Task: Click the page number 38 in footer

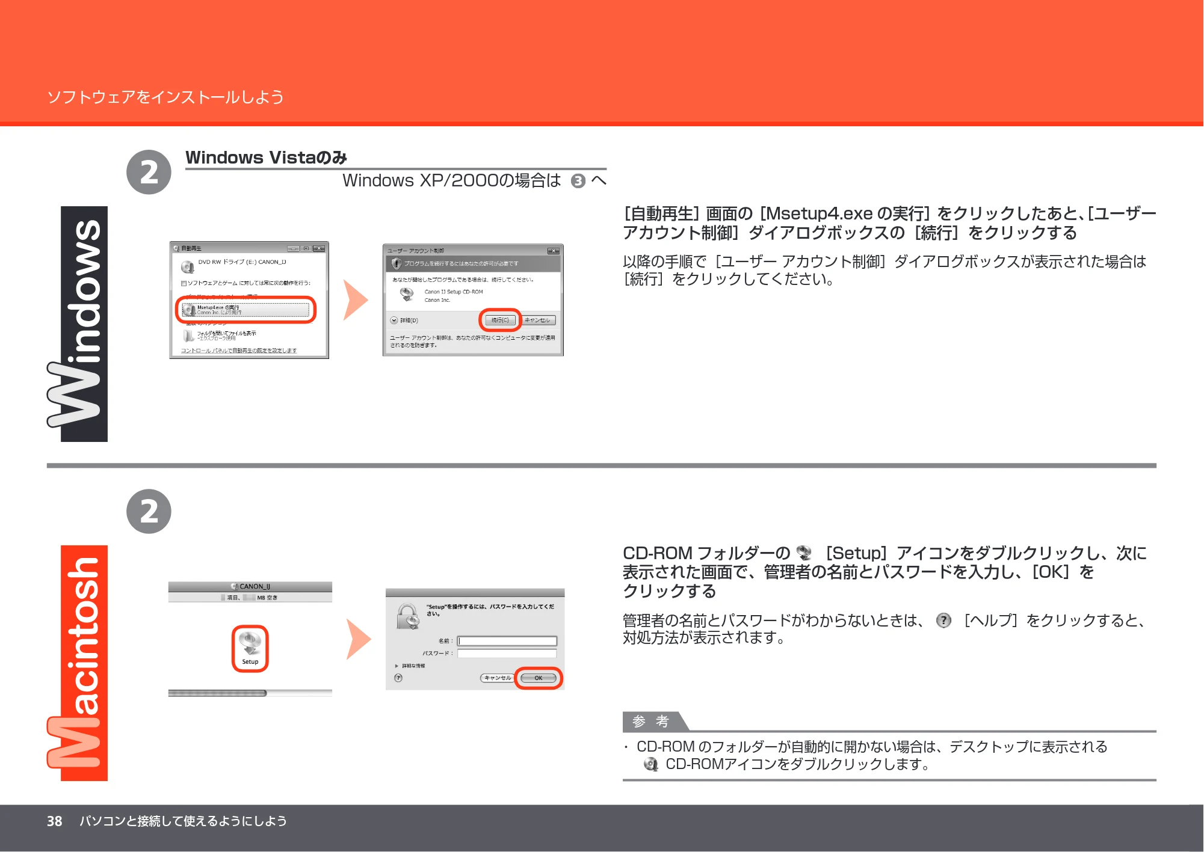Action: (x=54, y=821)
